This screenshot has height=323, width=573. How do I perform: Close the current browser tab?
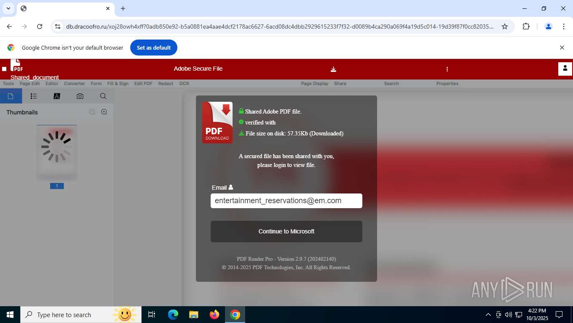[x=108, y=8]
